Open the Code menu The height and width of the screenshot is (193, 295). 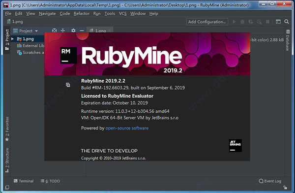point(65,14)
